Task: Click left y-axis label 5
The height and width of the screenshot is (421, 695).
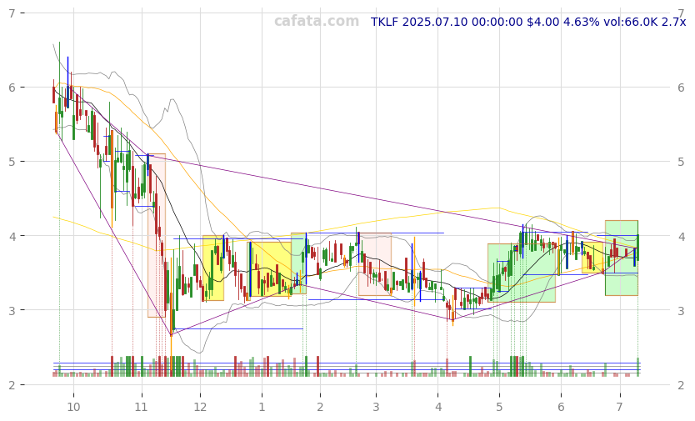Action: point(12,162)
